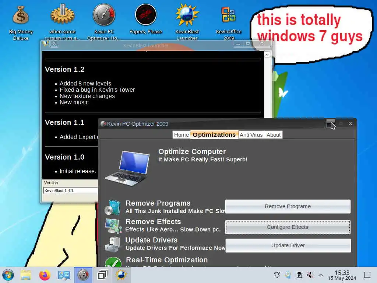Click the clipboard tray icon
The width and height of the screenshot is (377, 283).
(299, 275)
